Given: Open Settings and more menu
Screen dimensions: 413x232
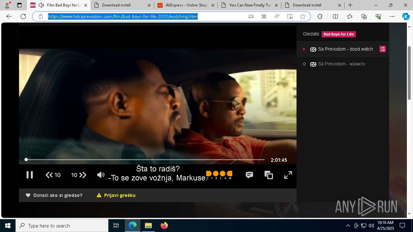Looking at the screenshot, I should (392, 16).
